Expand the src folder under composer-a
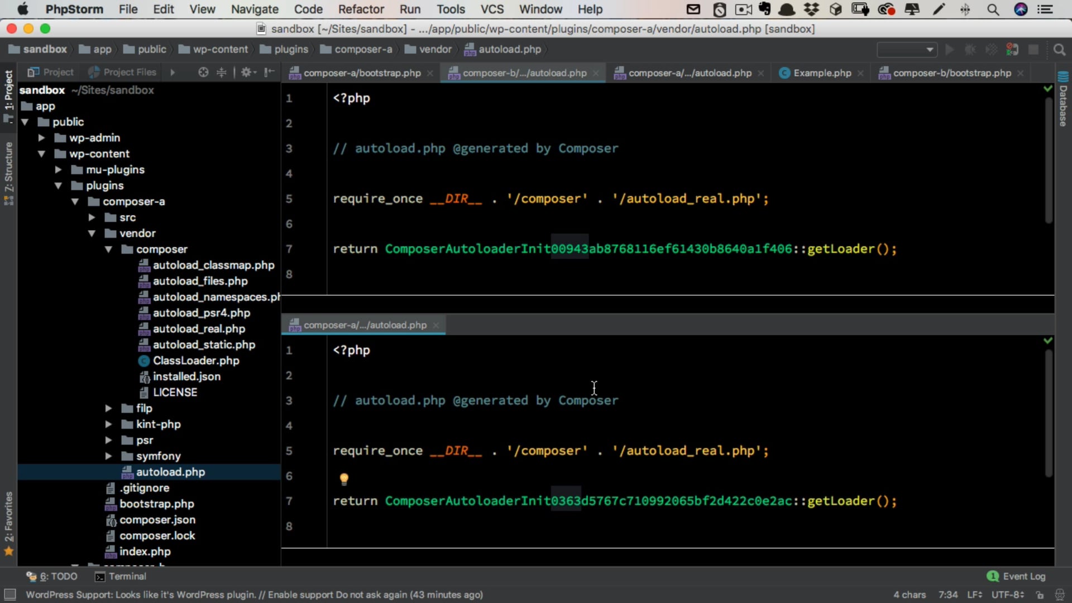Image resolution: width=1072 pixels, height=603 pixels. pos(92,217)
